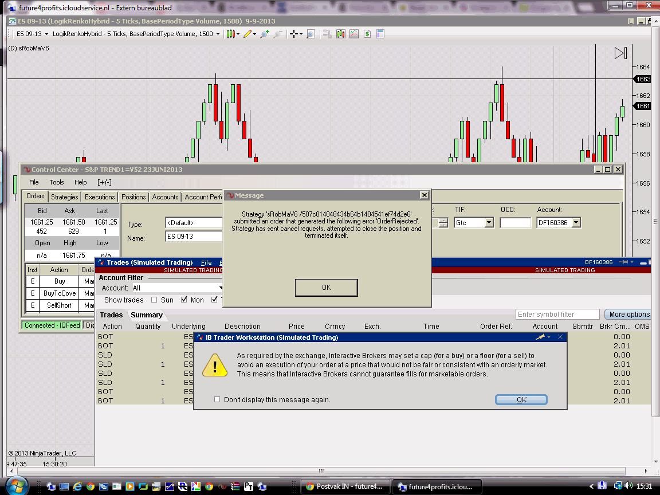Open the Tools menu in Control Center
The image size is (660, 495).
click(x=57, y=182)
